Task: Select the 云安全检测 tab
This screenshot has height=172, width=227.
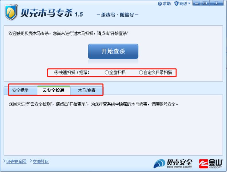Action: coord(54,90)
